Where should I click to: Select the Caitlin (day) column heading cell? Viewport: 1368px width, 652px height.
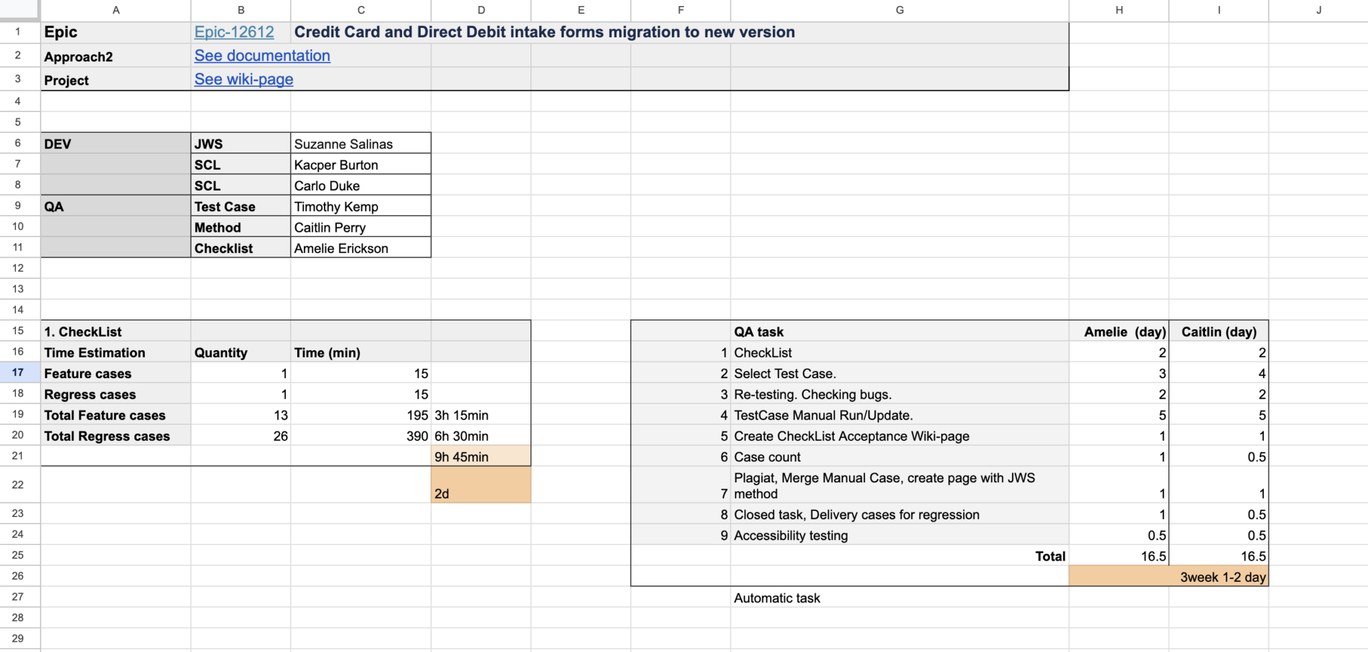[1218, 332]
